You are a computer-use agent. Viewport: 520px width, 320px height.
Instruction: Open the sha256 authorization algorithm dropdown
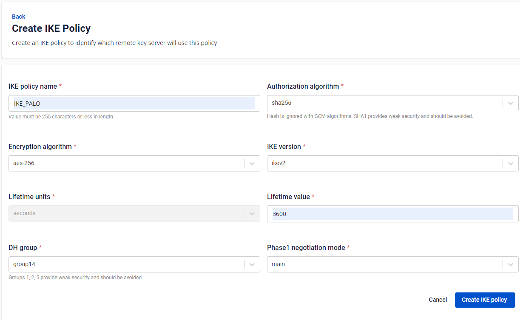click(392, 103)
